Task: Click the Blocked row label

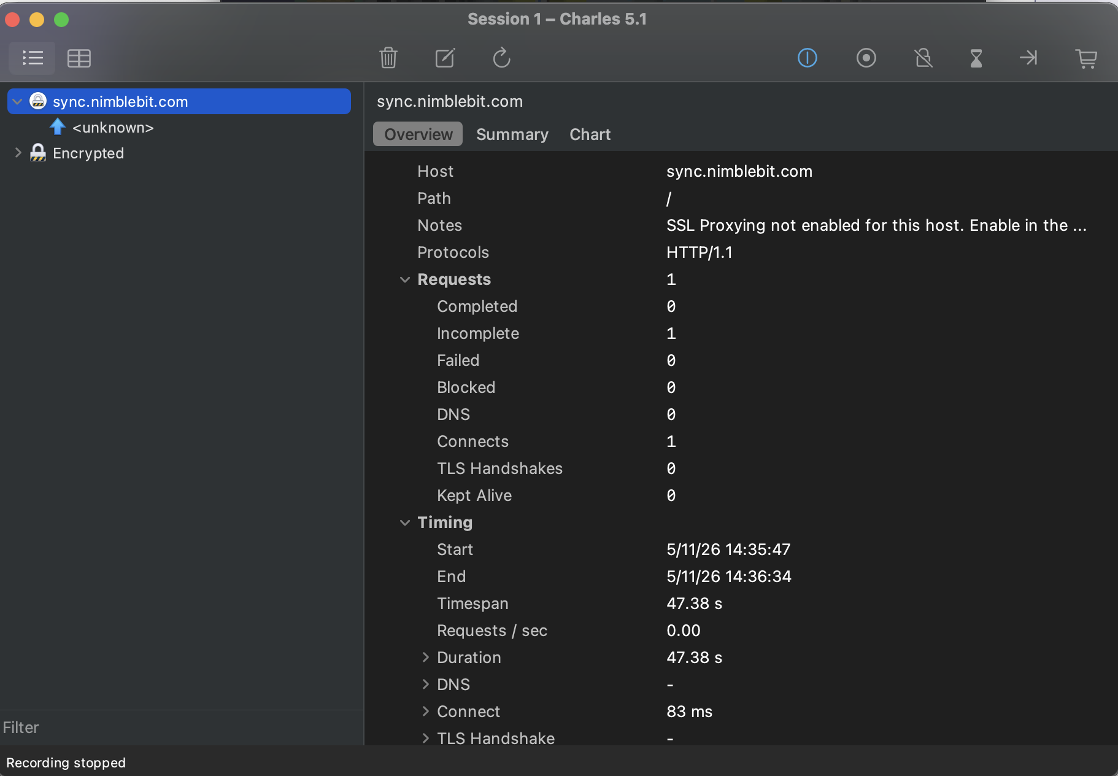Action: [x=466, y=387]
